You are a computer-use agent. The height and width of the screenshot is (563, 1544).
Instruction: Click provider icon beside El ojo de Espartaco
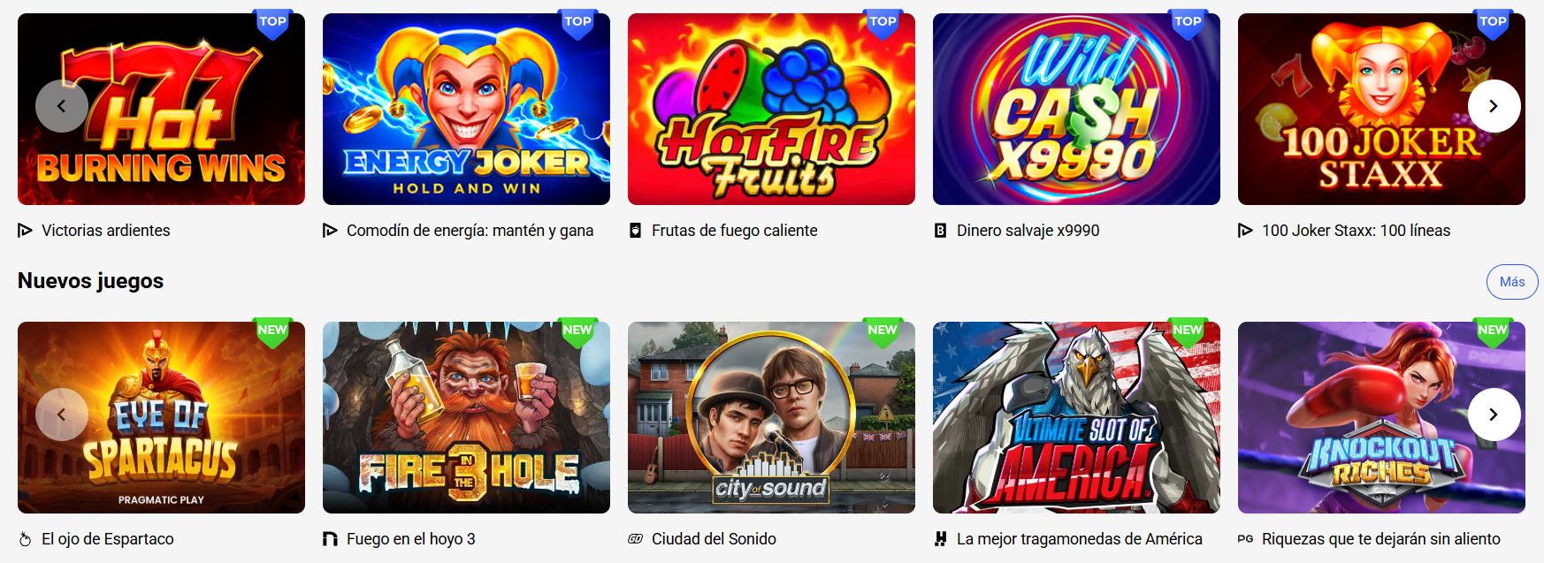[x=25, y=539]
